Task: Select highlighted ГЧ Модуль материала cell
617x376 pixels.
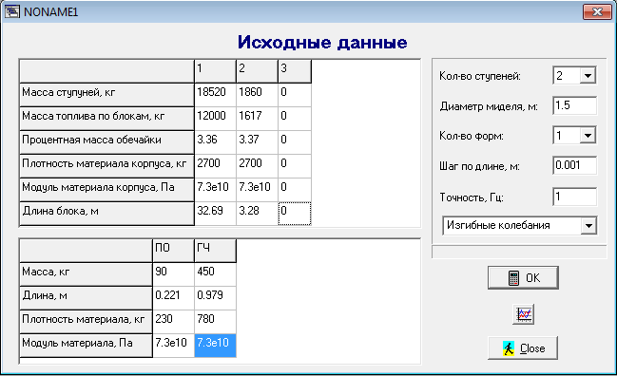Action: (x=215, y=346)
